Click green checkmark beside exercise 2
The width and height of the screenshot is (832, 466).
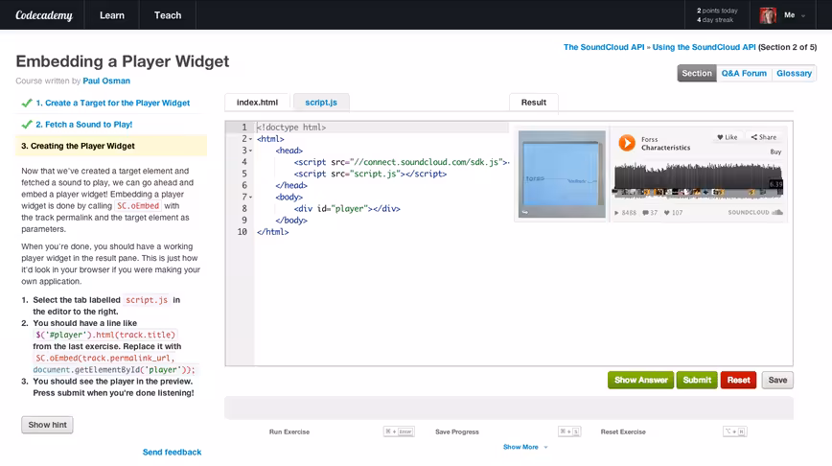27,125
